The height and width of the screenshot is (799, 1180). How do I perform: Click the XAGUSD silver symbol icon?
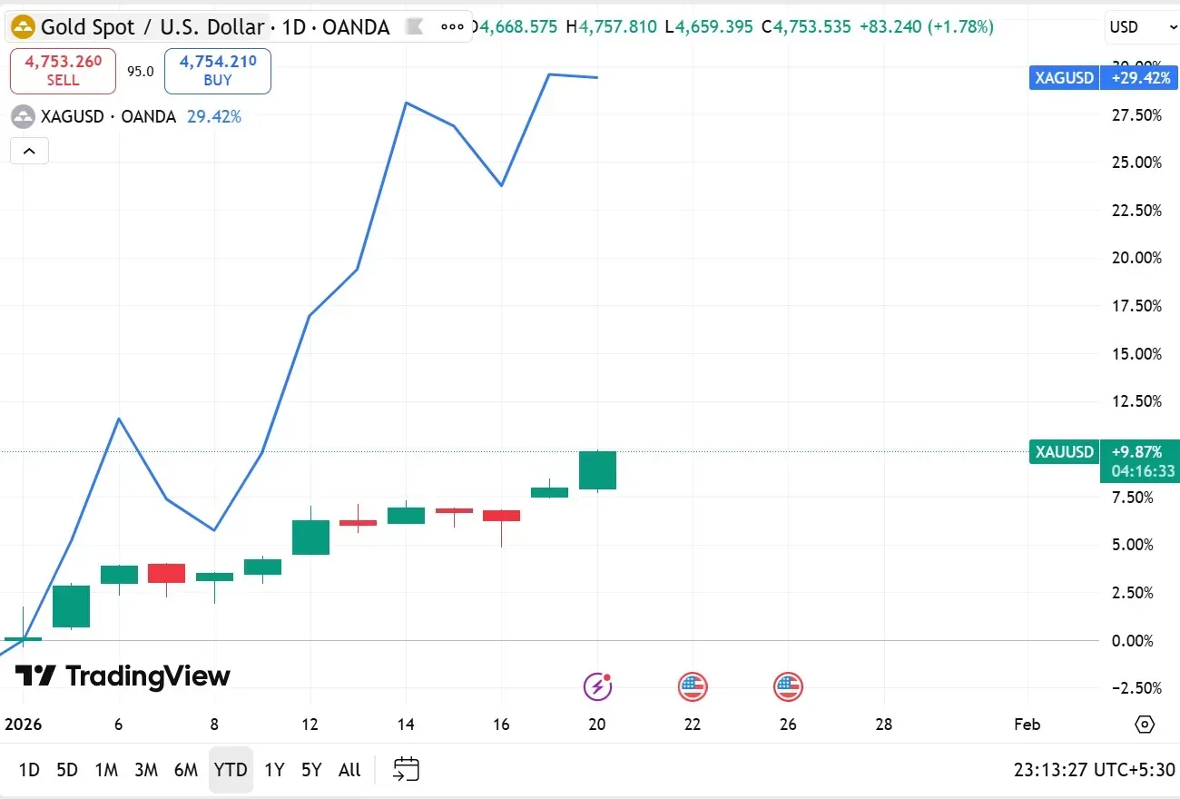click(x=22, y=116)
